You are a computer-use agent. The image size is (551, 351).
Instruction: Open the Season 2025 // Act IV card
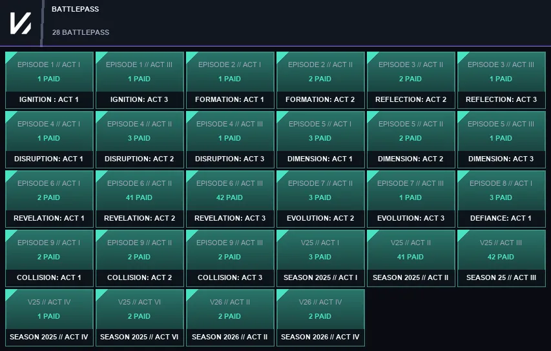coord(49,317)
